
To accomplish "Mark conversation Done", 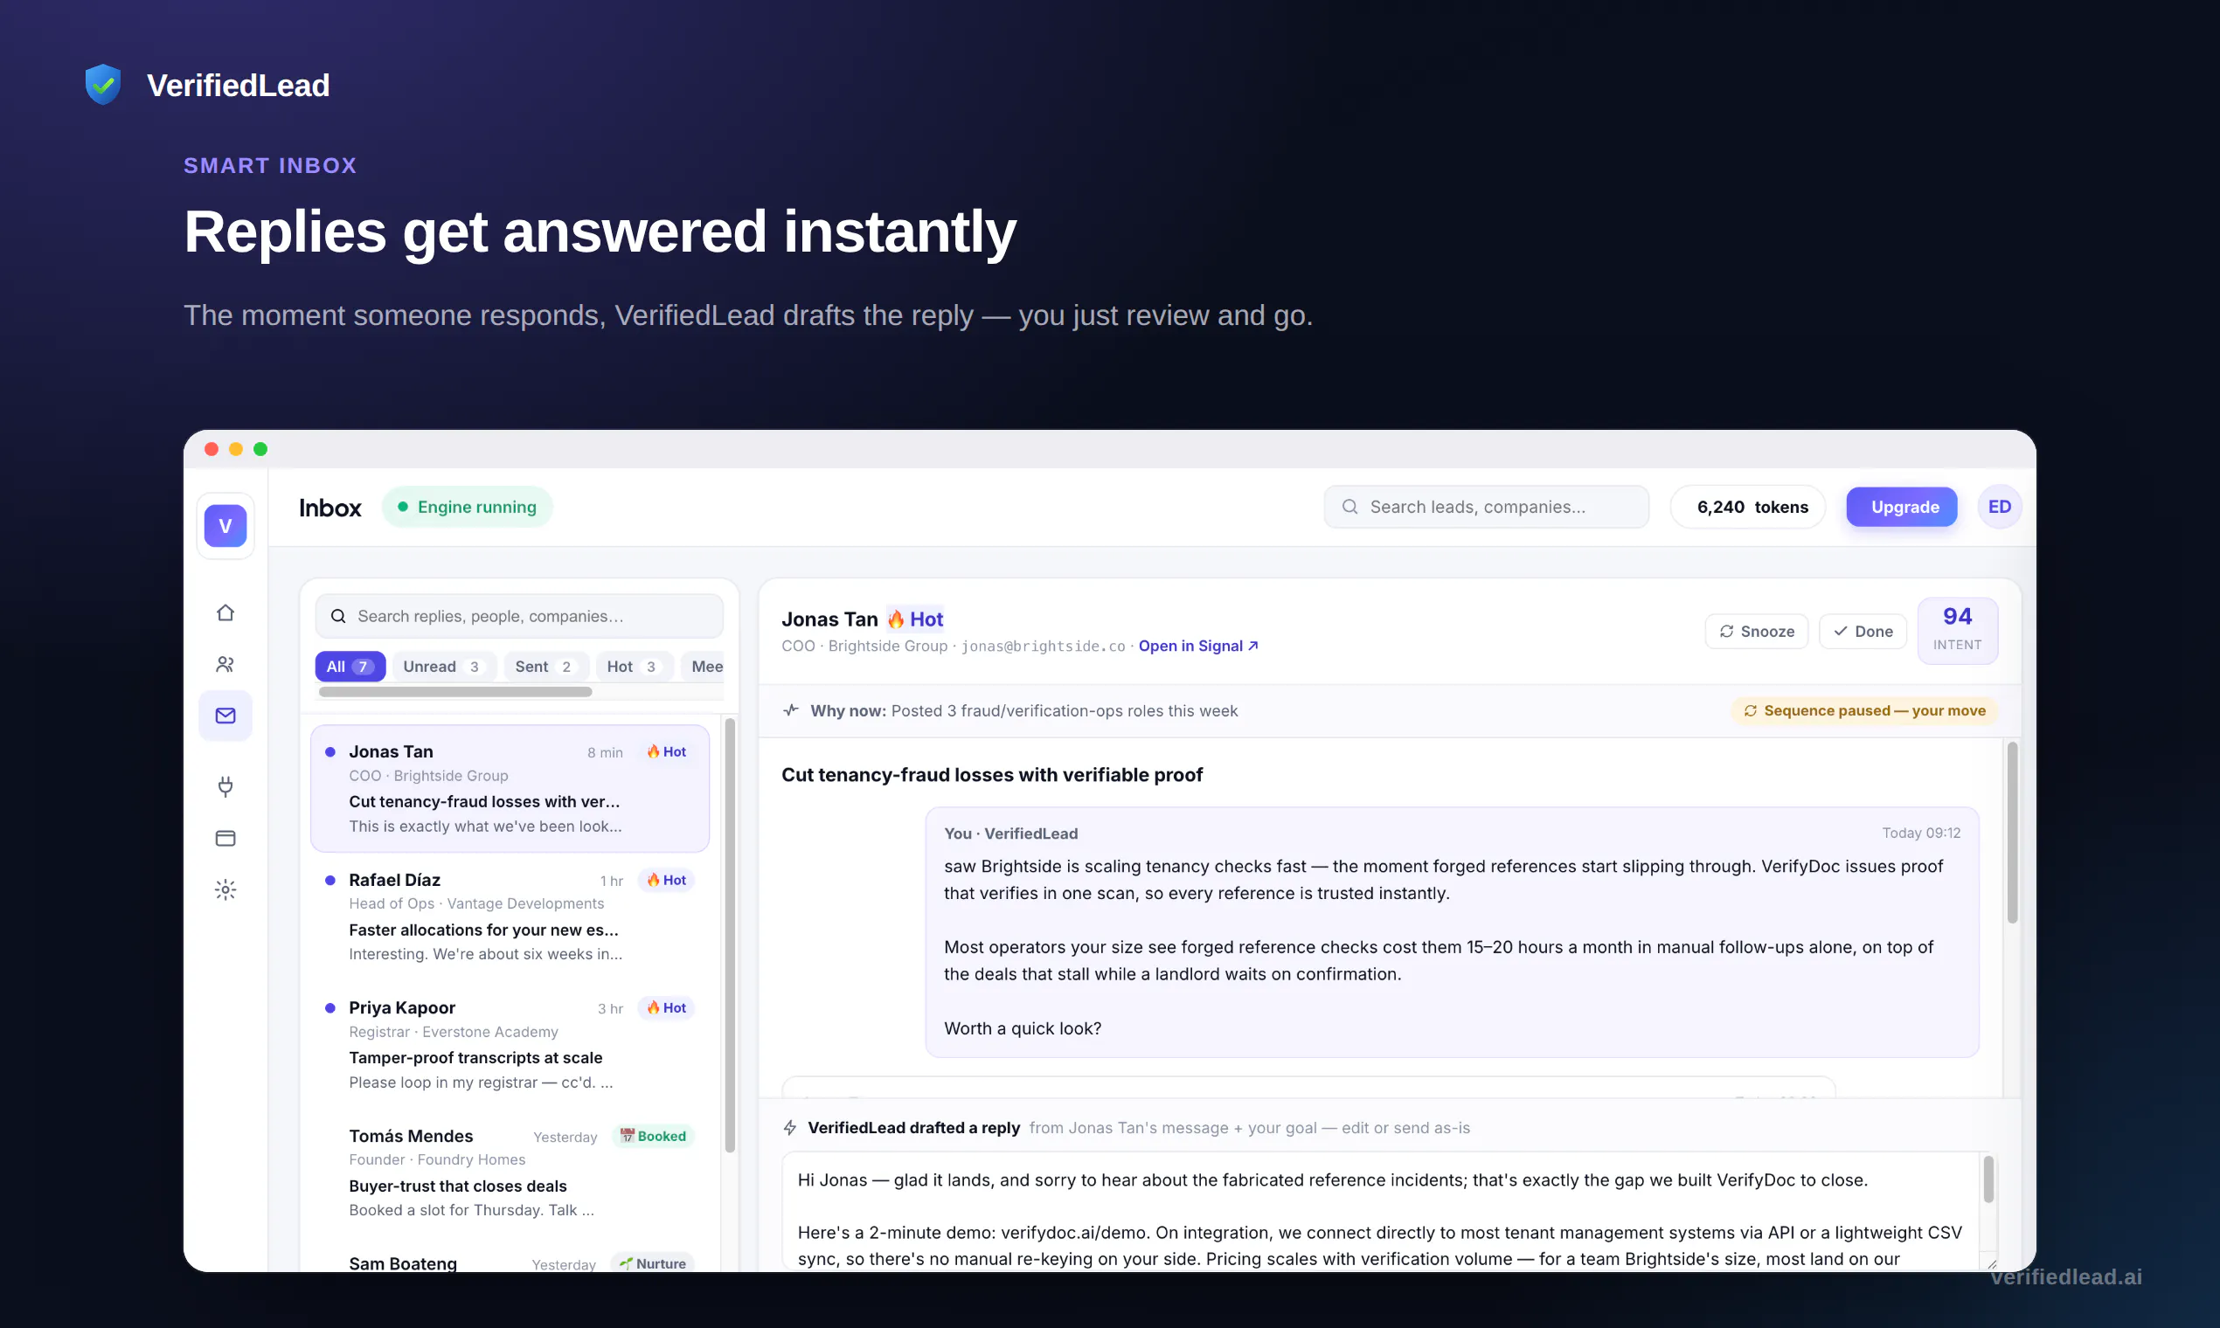I will tap(1862, 631).
